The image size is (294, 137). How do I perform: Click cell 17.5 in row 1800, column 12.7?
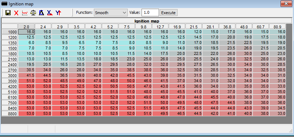[160, 53]
